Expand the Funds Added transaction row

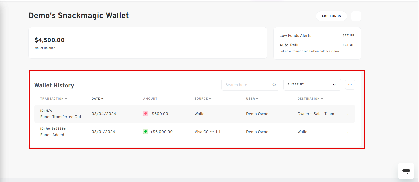click(x=348, y=132)
